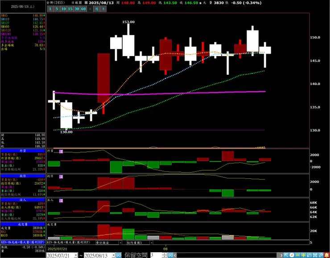This screenshot has width=330, height=258.
Task: Switch to the 5-minute chart tab
Action: click(x=57, y=9)
